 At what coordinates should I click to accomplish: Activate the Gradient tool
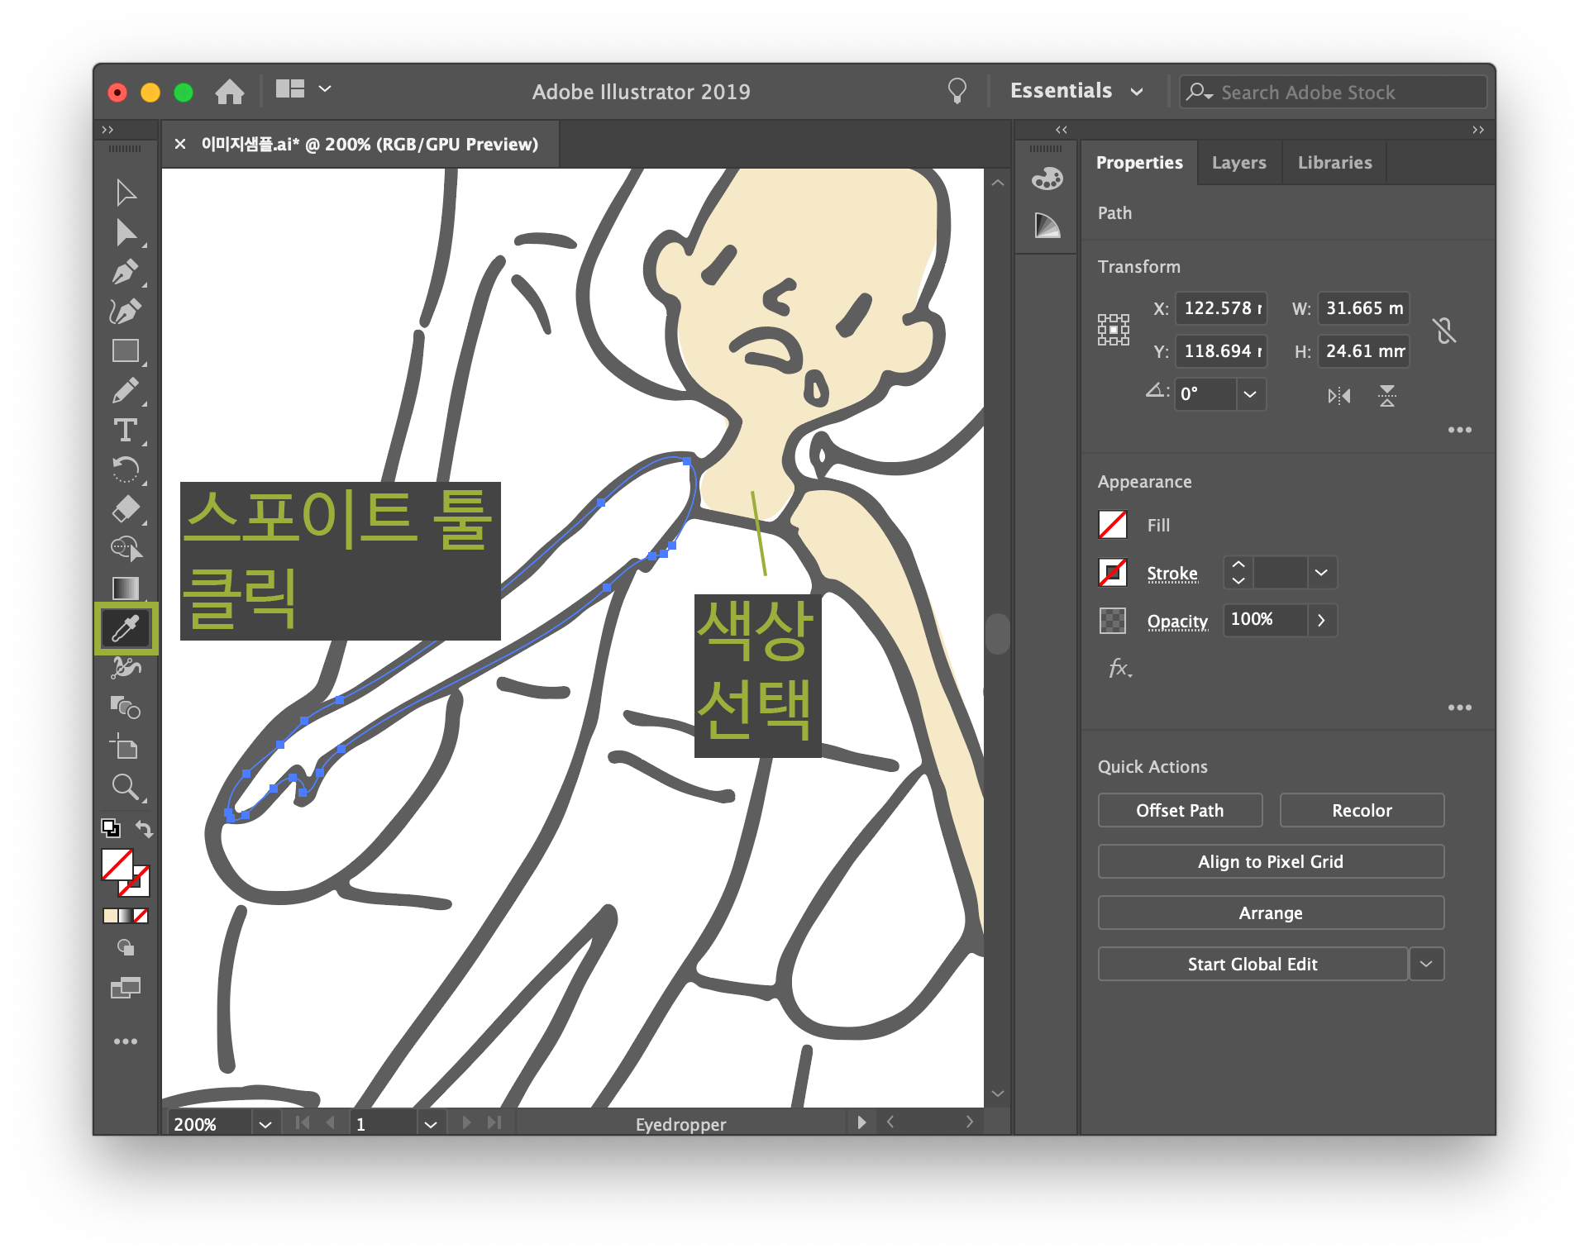(126, 588)
